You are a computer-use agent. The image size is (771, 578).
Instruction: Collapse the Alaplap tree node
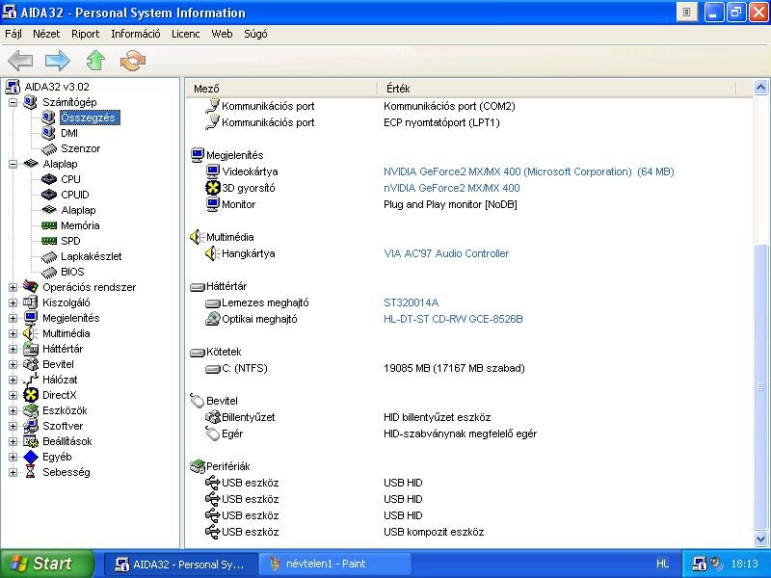tap(13, 164)
